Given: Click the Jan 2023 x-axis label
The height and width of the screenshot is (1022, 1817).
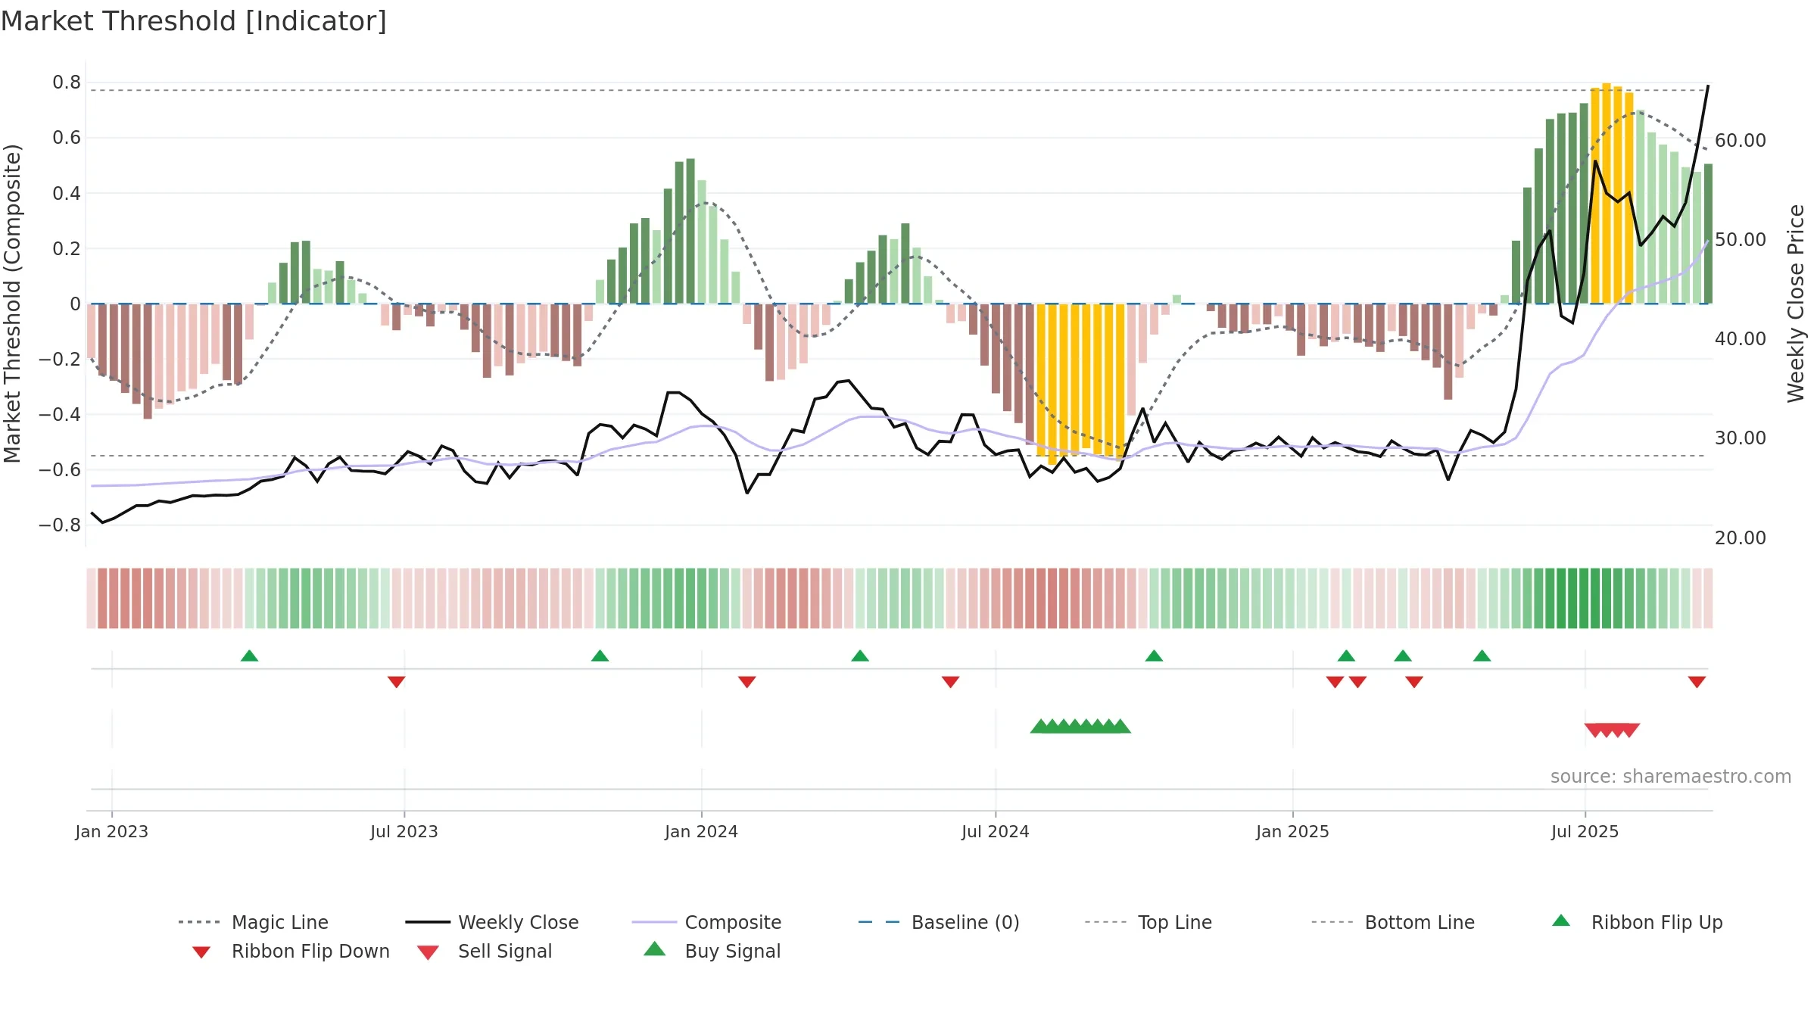Looking at the screenshot, I should (112, 831).
